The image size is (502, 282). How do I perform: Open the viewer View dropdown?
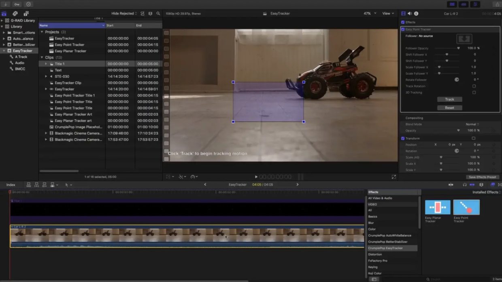[388, 13]
